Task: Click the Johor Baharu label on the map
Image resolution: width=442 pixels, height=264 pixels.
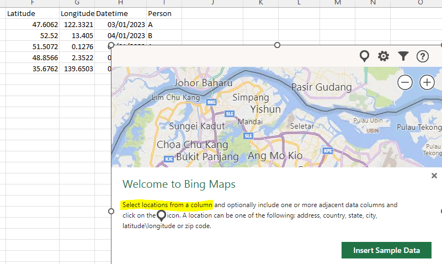Action: pyautogui.click(x=203, y=83)
